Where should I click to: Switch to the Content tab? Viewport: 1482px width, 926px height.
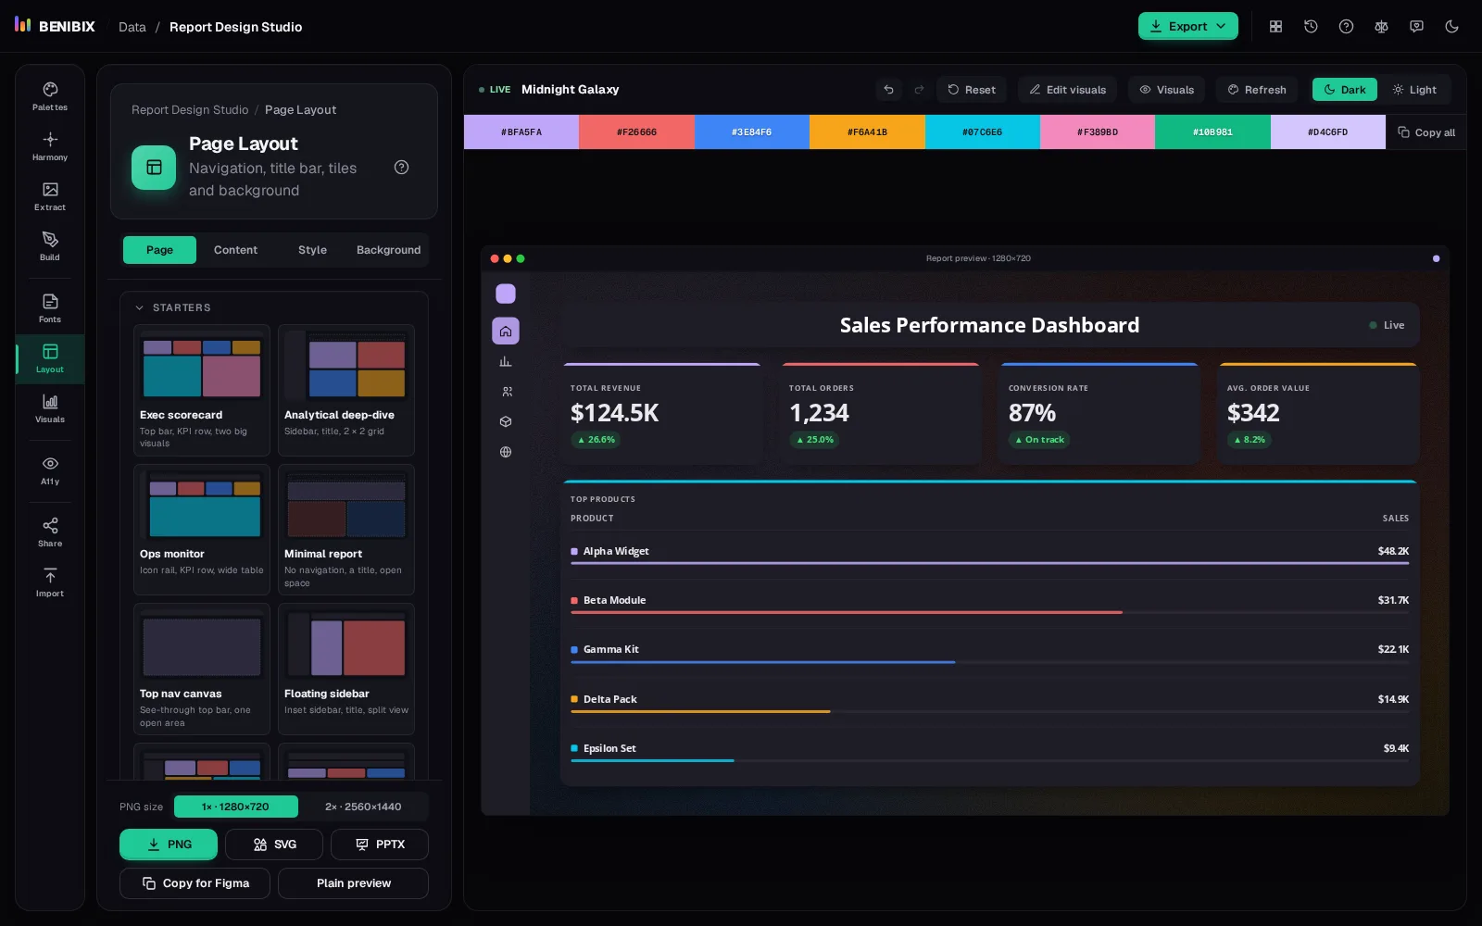pyautogui.click(x=235, y=250)
